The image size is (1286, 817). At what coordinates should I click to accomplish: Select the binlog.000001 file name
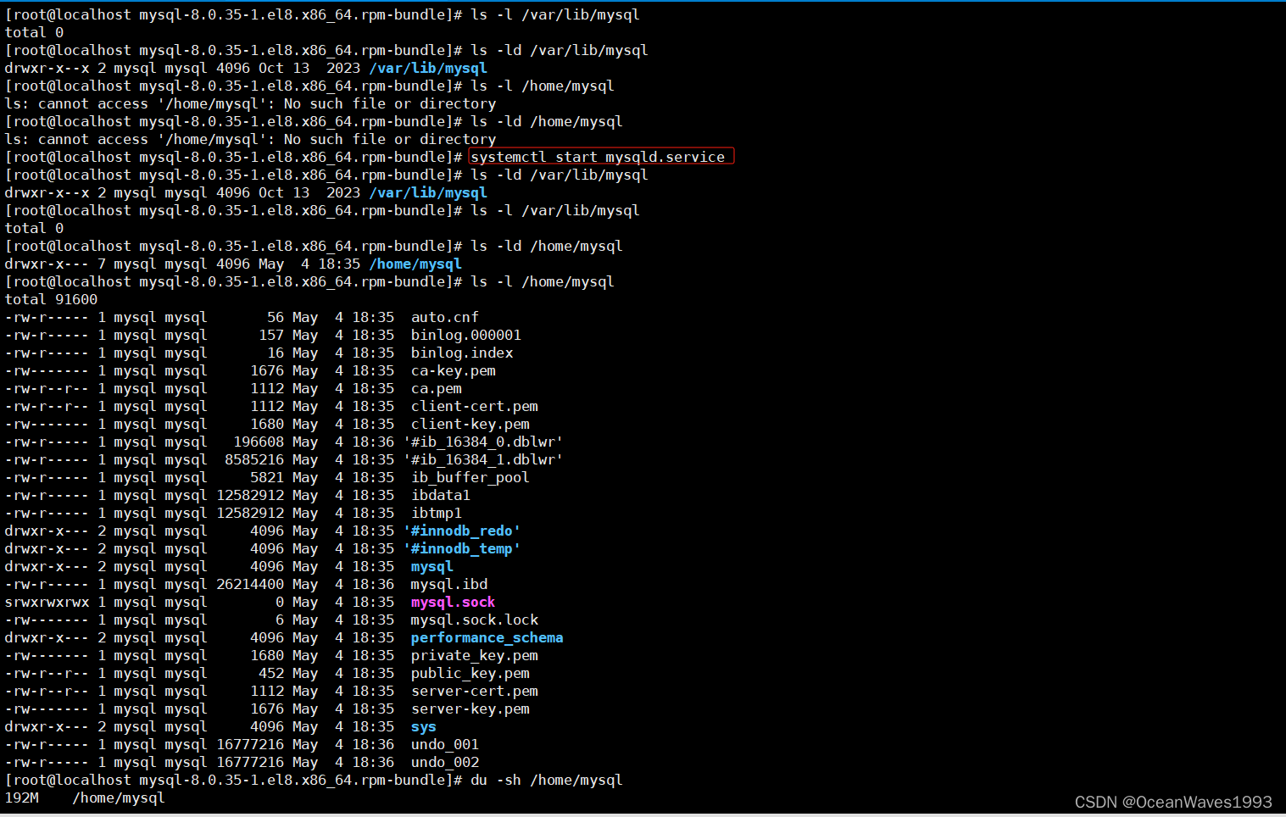[466, 335]
